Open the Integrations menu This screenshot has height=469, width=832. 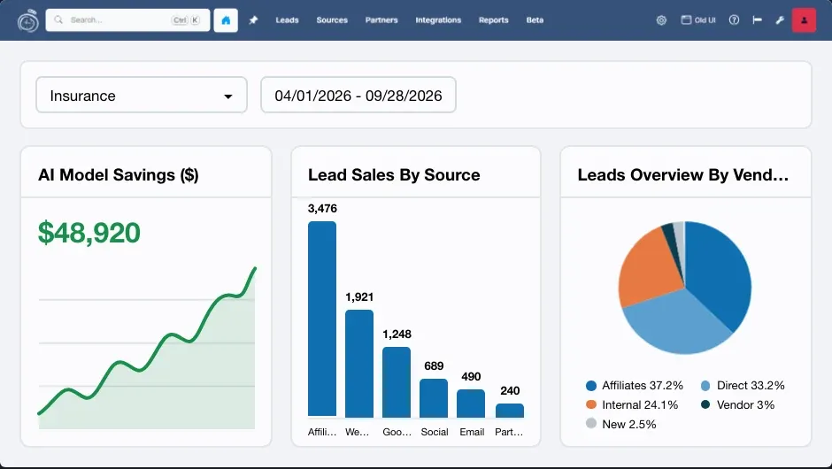point(438,20)
